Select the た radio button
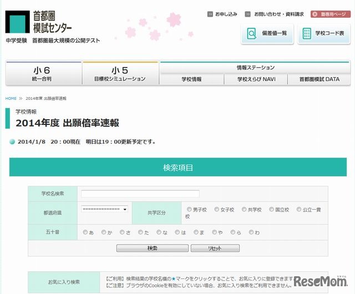Screen dimensions: 355x294 tap(140, 232)
